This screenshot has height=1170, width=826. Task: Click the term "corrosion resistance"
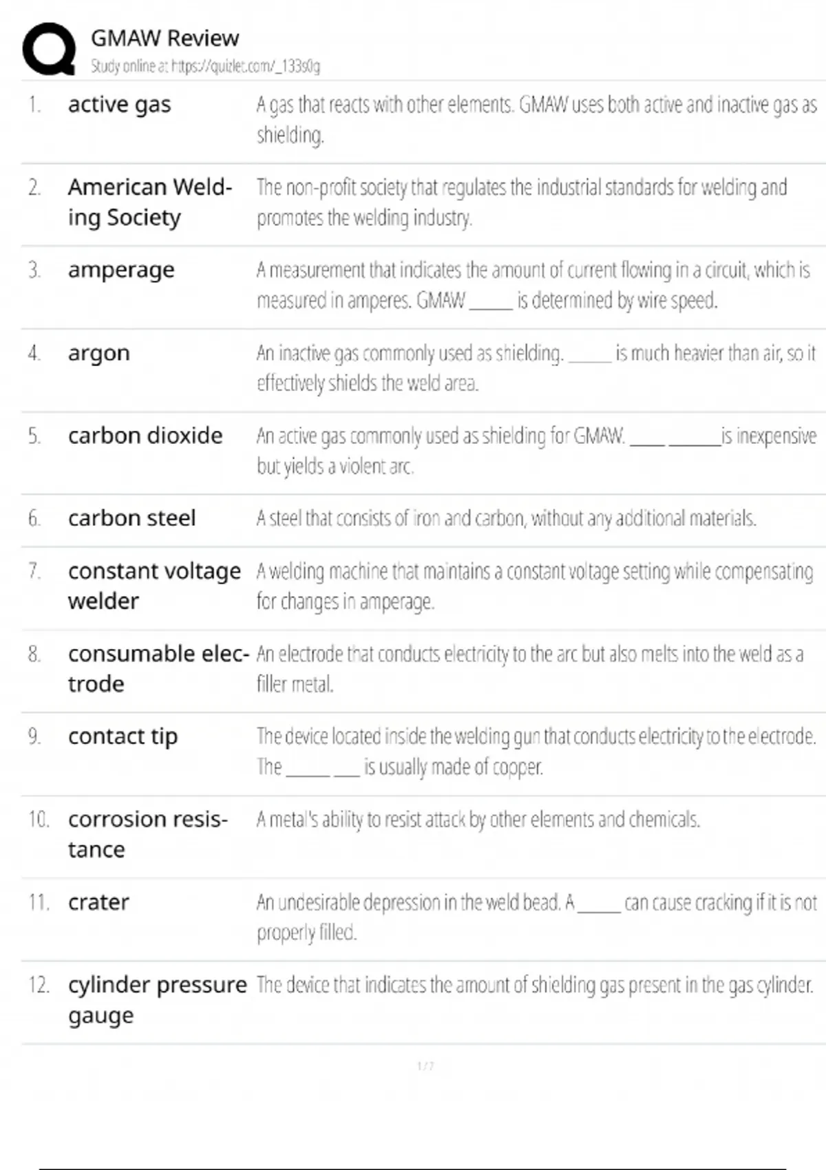(147, 833)
